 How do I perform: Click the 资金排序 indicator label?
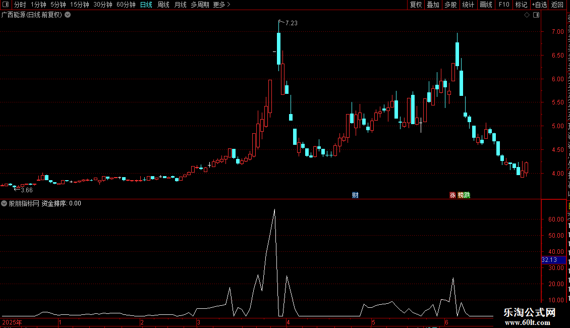(54, 203)
